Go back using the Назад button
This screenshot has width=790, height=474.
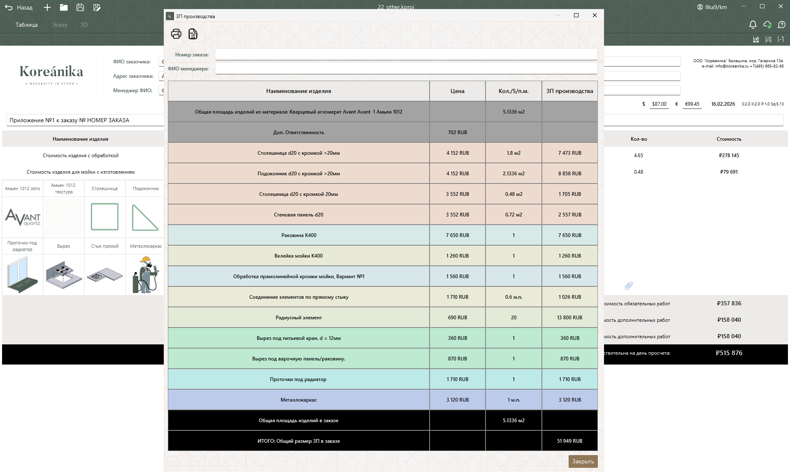pos(19,7)
